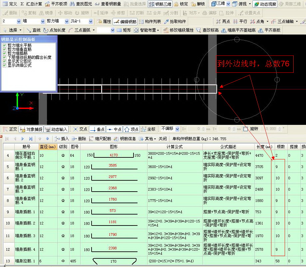Click 平齐板顶 align to slab top

(56, 4)
